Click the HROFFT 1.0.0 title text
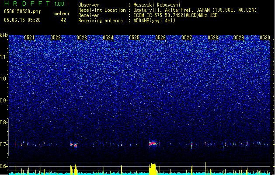Image resolution: width=275 pixels, height=175 pixels. coord(35,3)
